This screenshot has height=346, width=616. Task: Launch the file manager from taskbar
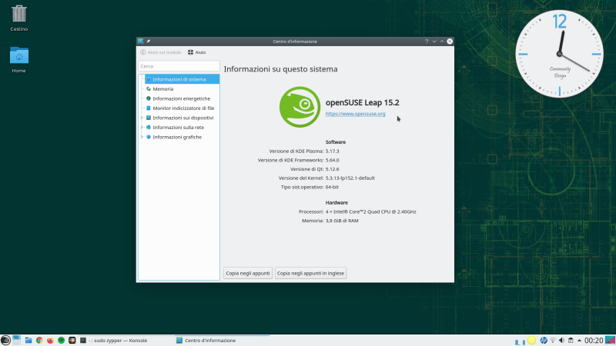point(28,340)
